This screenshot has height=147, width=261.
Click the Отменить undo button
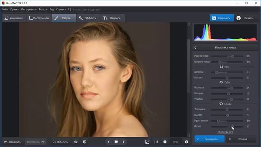pos(13,142)
